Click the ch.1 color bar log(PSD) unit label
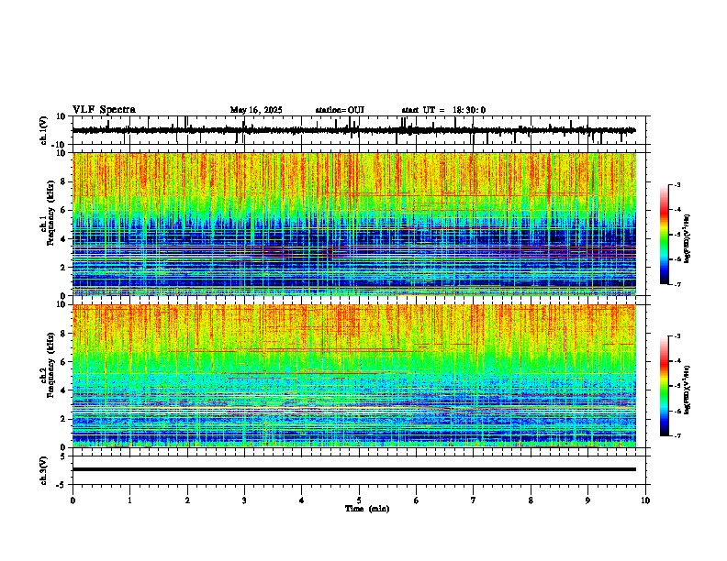The height and width of the screenshot is (561, 727). (x=688, y=239)
